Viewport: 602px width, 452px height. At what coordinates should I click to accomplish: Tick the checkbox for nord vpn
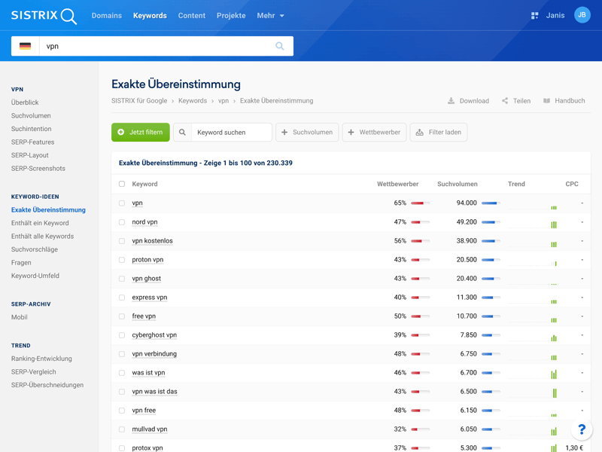(122, 222)
